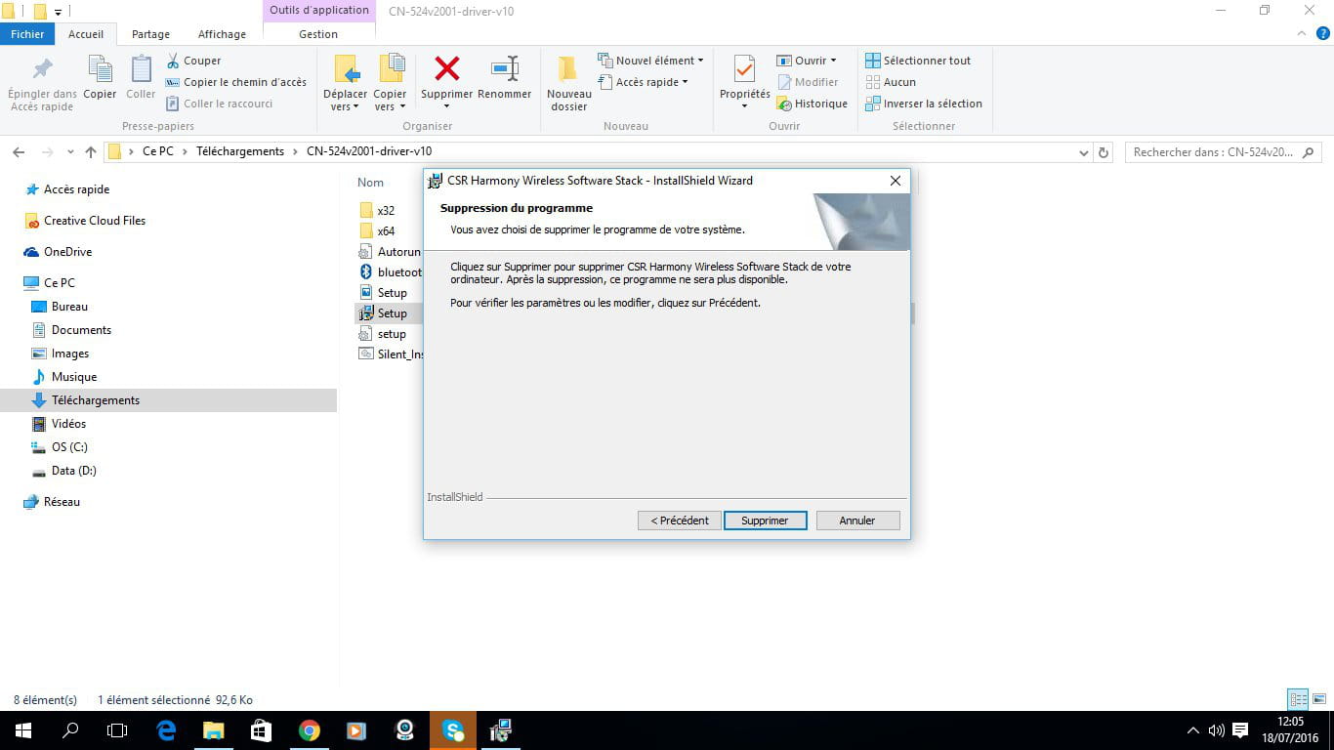The width and height of the screenshot is (1334, 750).
Task: Create a Nouveau dossier
Action: pyautogui.click(x=569, y=84)
